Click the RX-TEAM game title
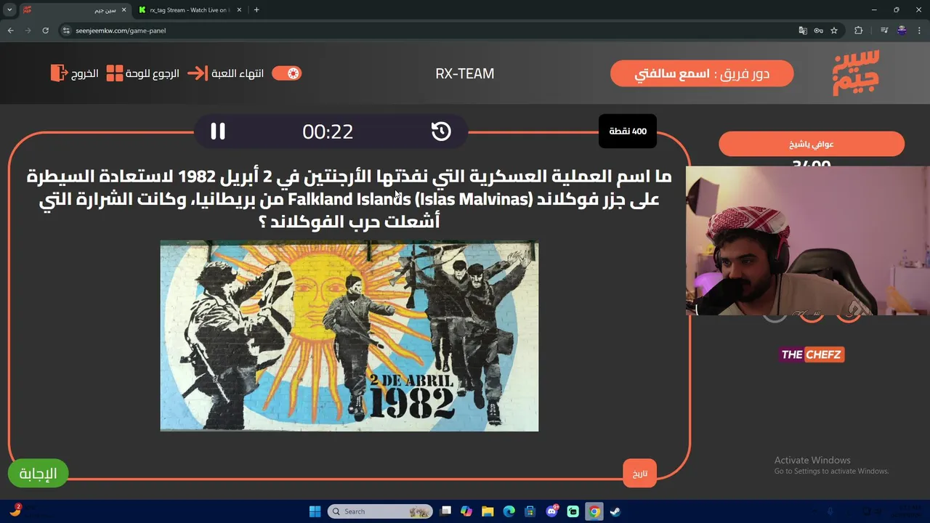 [465, 73]
